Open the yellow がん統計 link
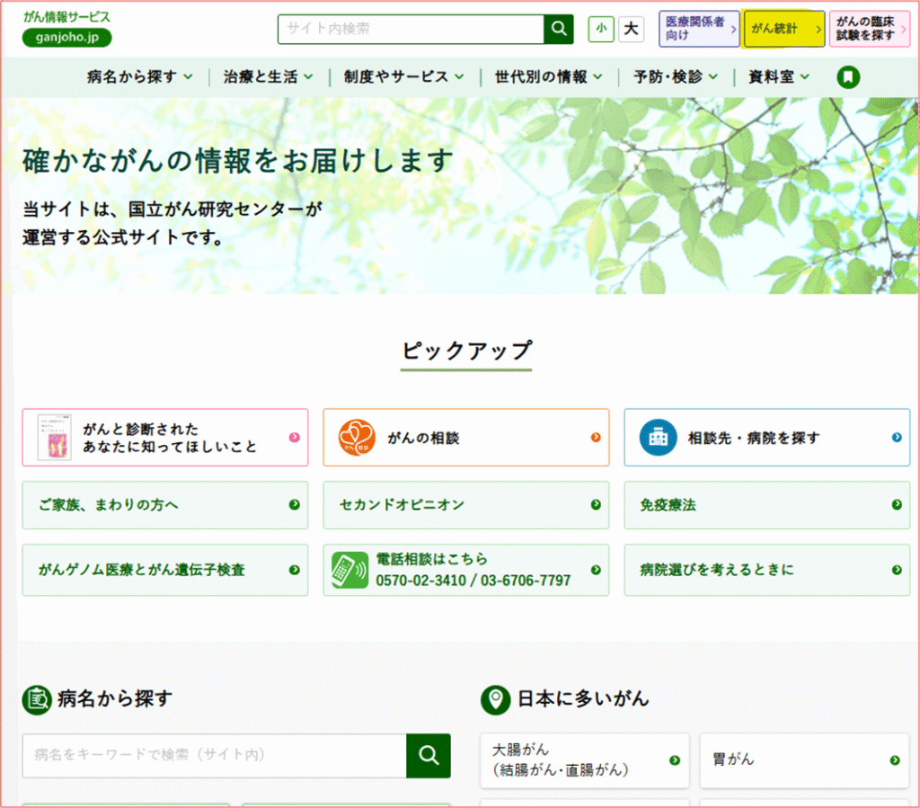 pos(783,29)
